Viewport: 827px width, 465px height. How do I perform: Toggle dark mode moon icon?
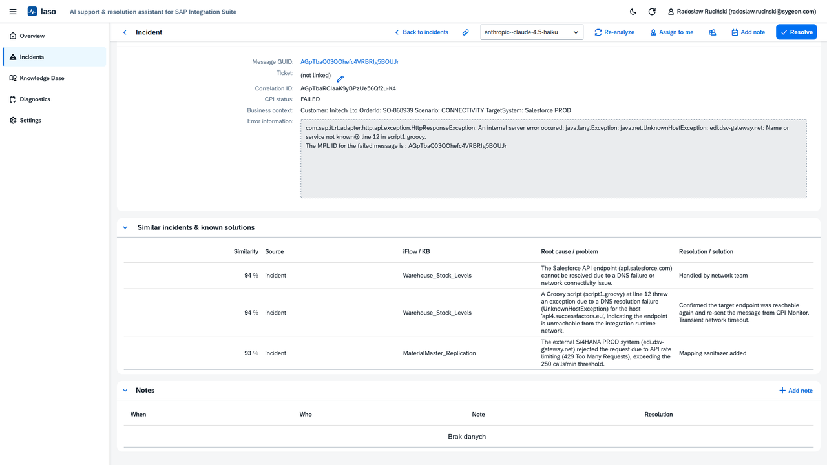(x=633, y=12)
